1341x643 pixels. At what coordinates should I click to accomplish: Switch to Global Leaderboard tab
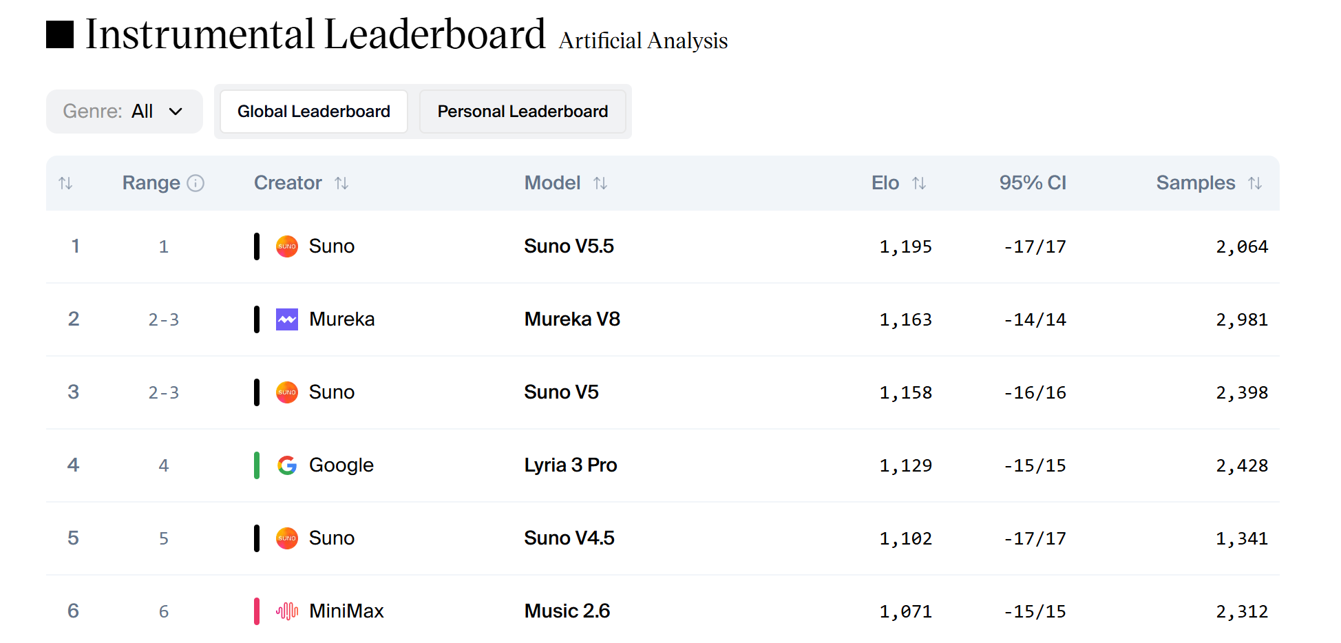point(314,112)
